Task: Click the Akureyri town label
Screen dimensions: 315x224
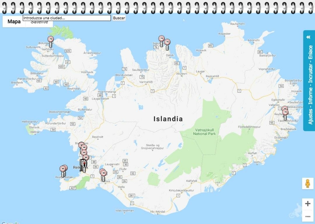Action: 181,74
